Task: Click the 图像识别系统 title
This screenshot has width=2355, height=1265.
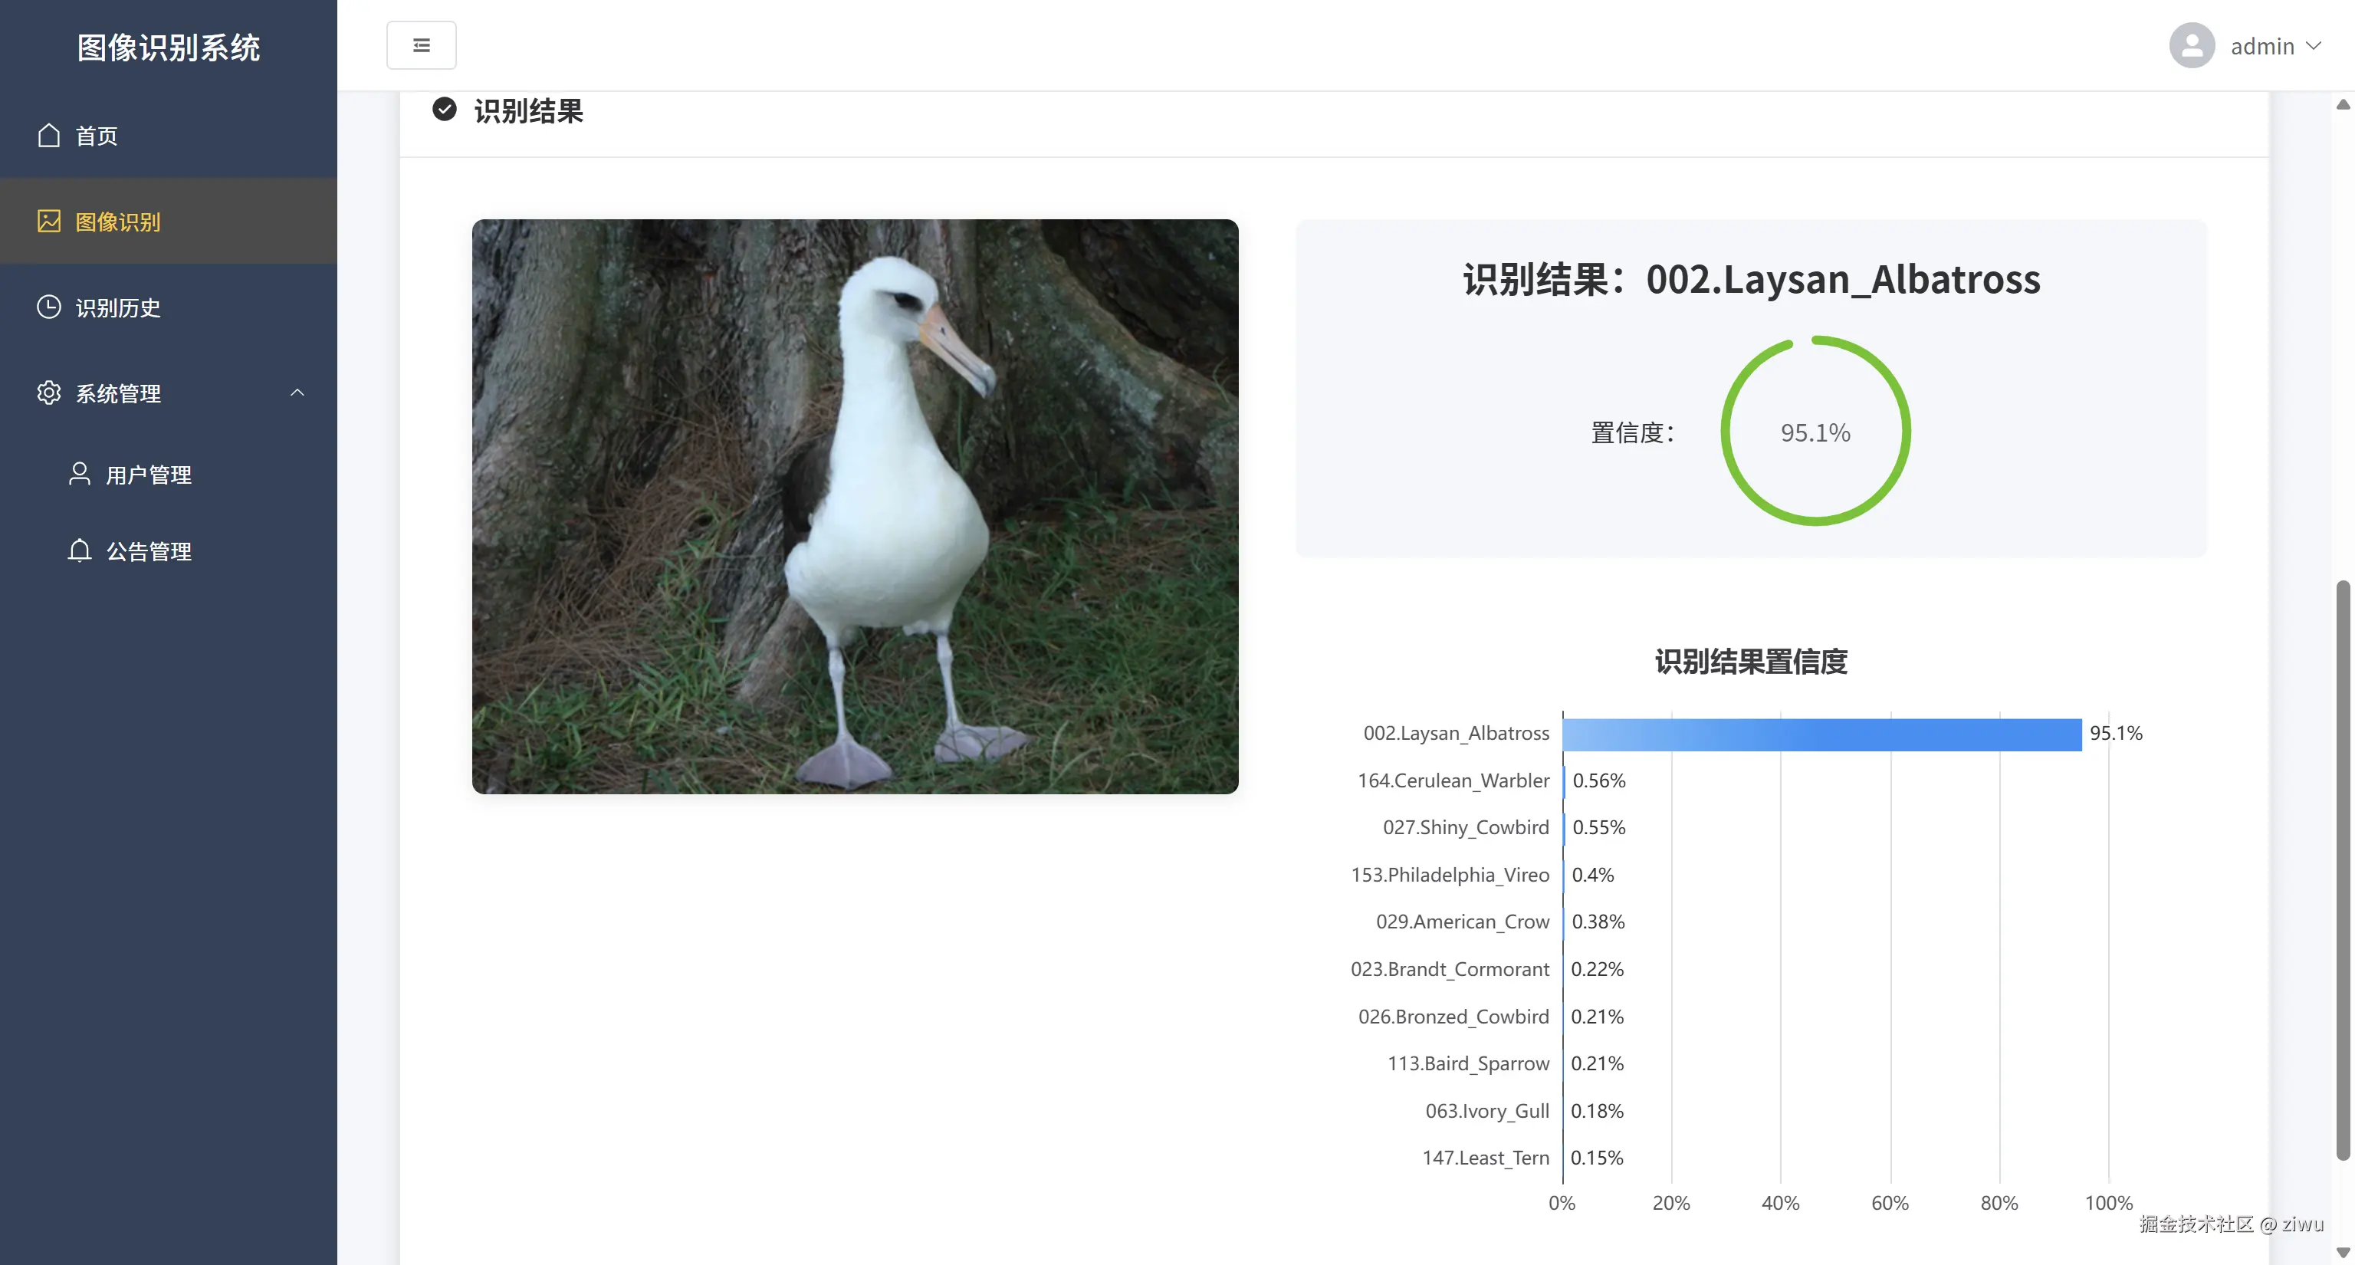Action: click(x=168, y=48)
